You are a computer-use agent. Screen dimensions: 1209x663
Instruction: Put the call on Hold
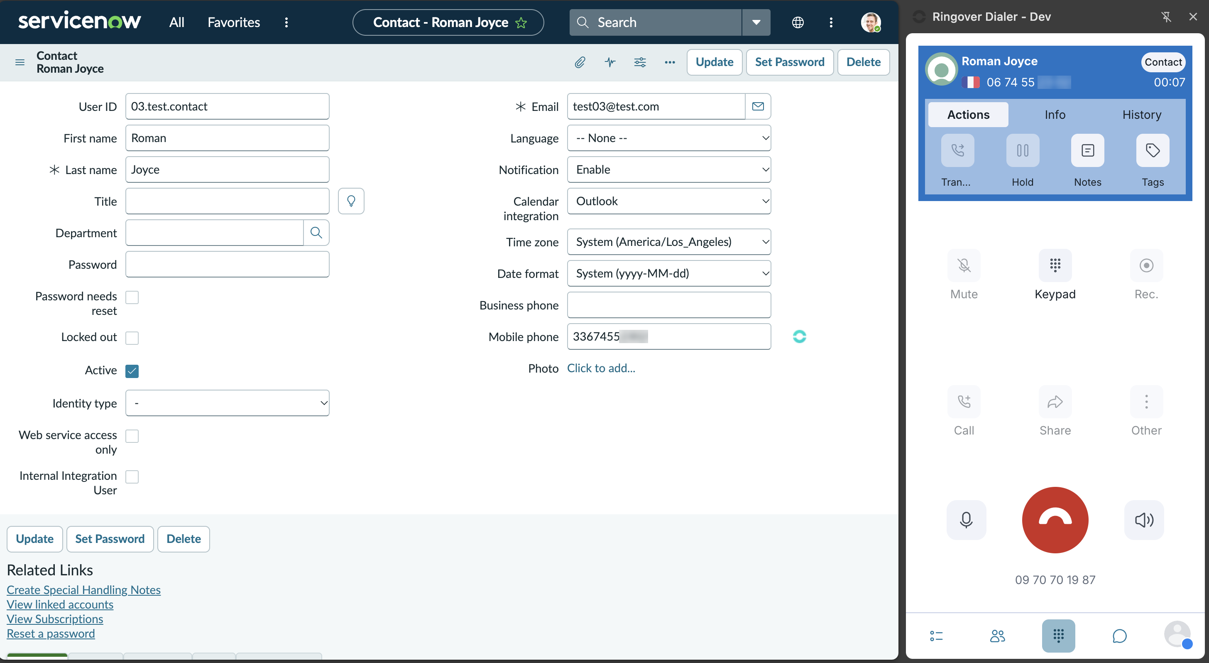[1023, 150]
